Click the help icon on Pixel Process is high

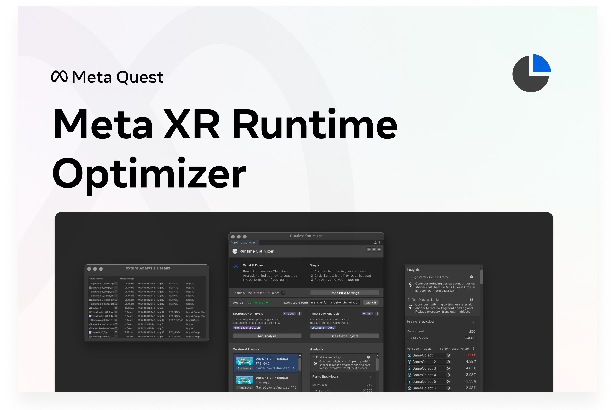pos(471,300)
